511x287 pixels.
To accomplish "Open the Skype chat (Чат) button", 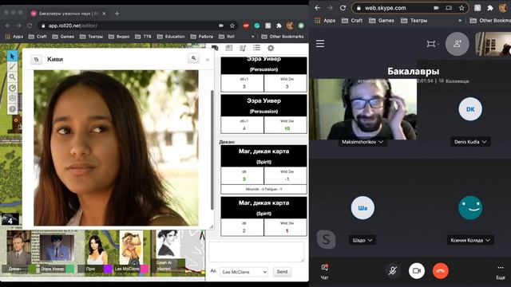I will coord(325,271).
